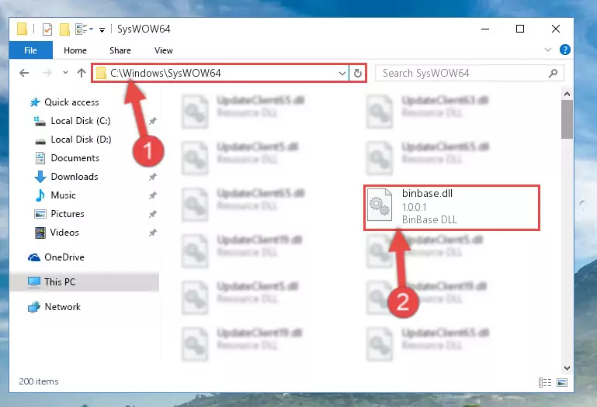This screenshot has height=407, width=597.
Task: Open the recent locations dropdown
Action: point(65,72)
